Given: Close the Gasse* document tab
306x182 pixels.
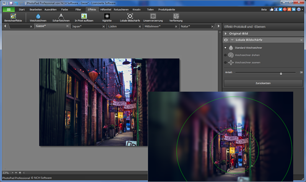Looking at the screenshot, I should click(x=67, y=26).
